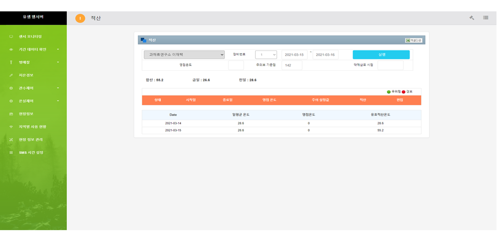Image resolution: width=497 pixels, height=242 pixels.
Task: Click the gavel icon in top bar
Action: click(x=472, y=18)
